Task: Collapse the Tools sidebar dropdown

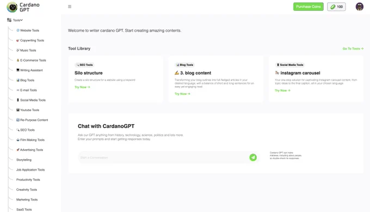Action: click(15, 20)
